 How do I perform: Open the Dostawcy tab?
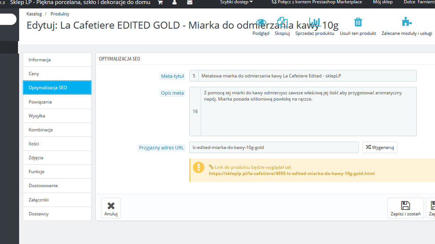pos(57,214)
